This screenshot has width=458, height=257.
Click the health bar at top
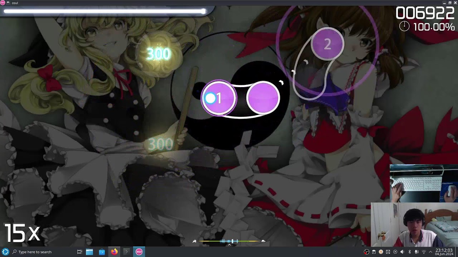[104, 11]
